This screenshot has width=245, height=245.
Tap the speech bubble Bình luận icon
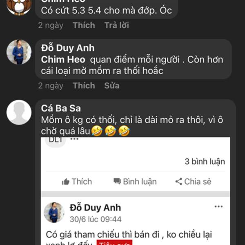point(117,181)
